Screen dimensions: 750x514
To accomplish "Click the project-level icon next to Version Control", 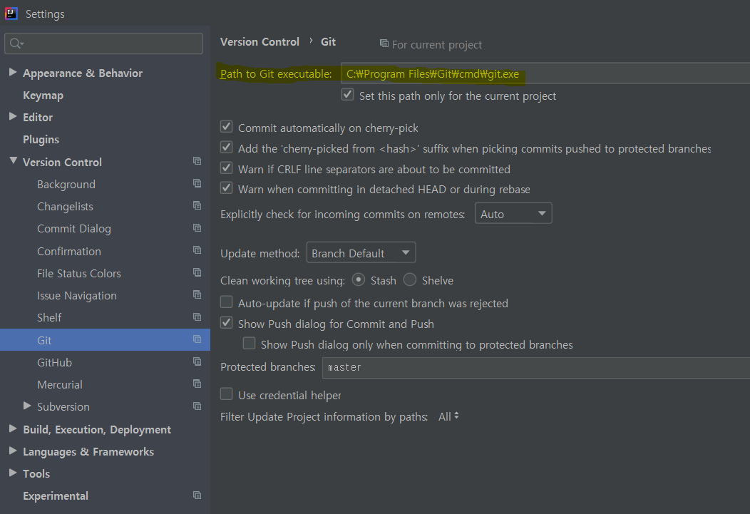I will [x=197, y=161].
